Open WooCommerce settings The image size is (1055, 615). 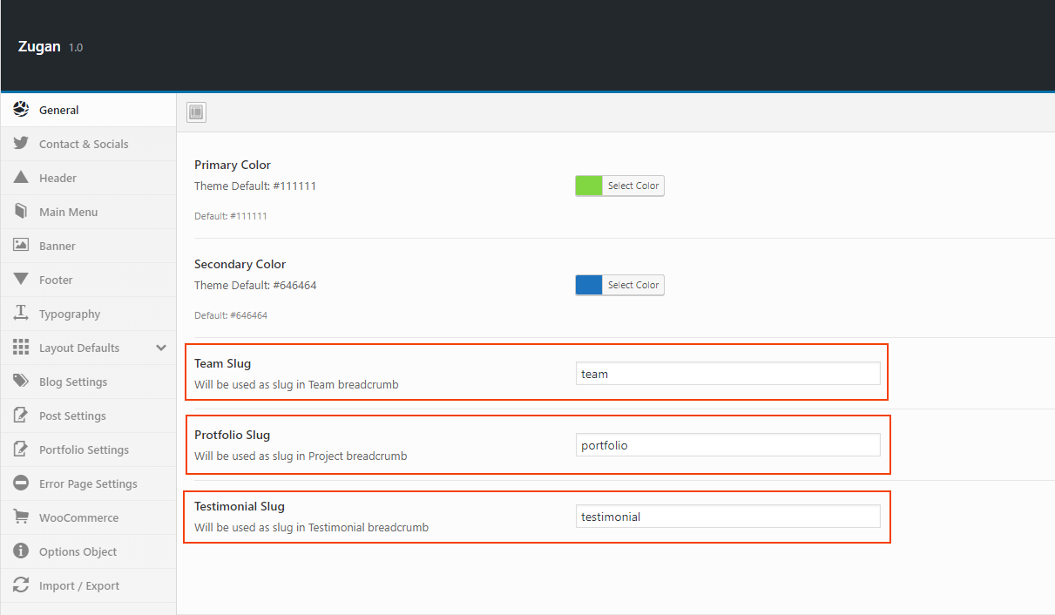(88, 517)
